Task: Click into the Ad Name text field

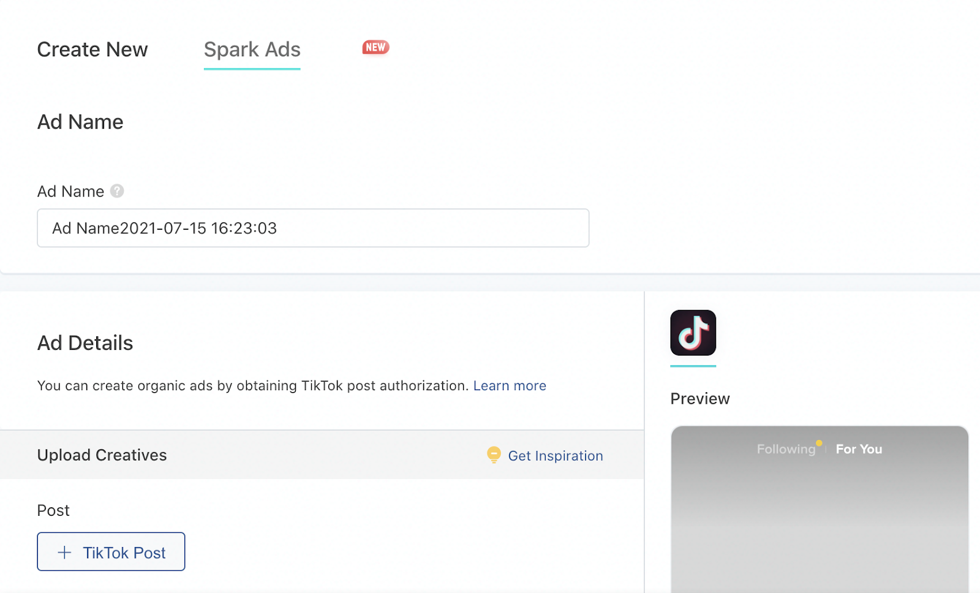Action: (x=312, y=228)
